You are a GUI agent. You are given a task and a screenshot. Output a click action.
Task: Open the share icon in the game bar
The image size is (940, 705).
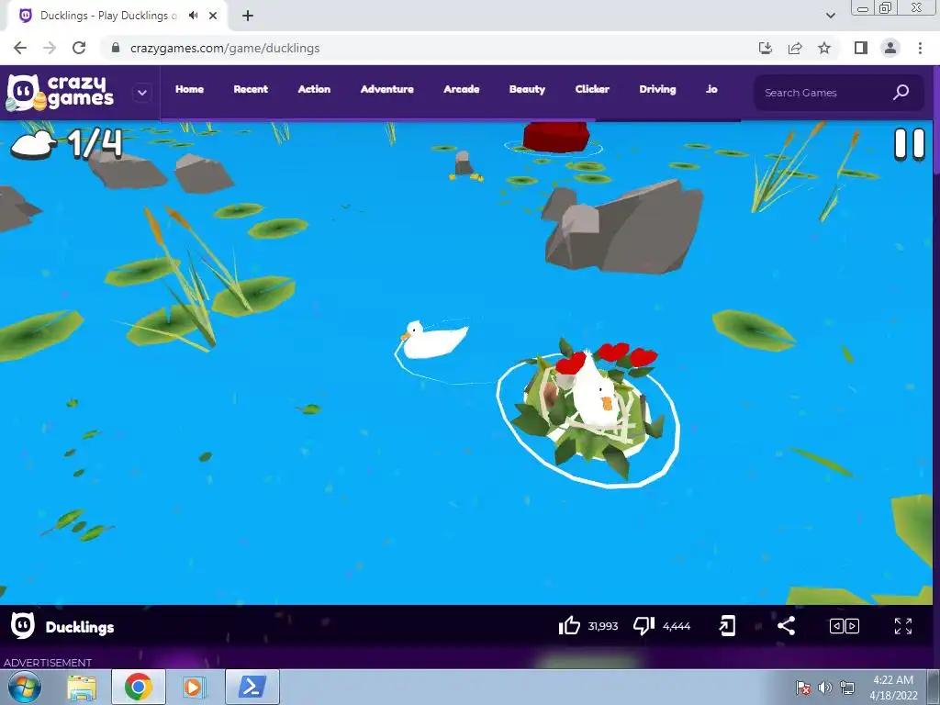786,626
